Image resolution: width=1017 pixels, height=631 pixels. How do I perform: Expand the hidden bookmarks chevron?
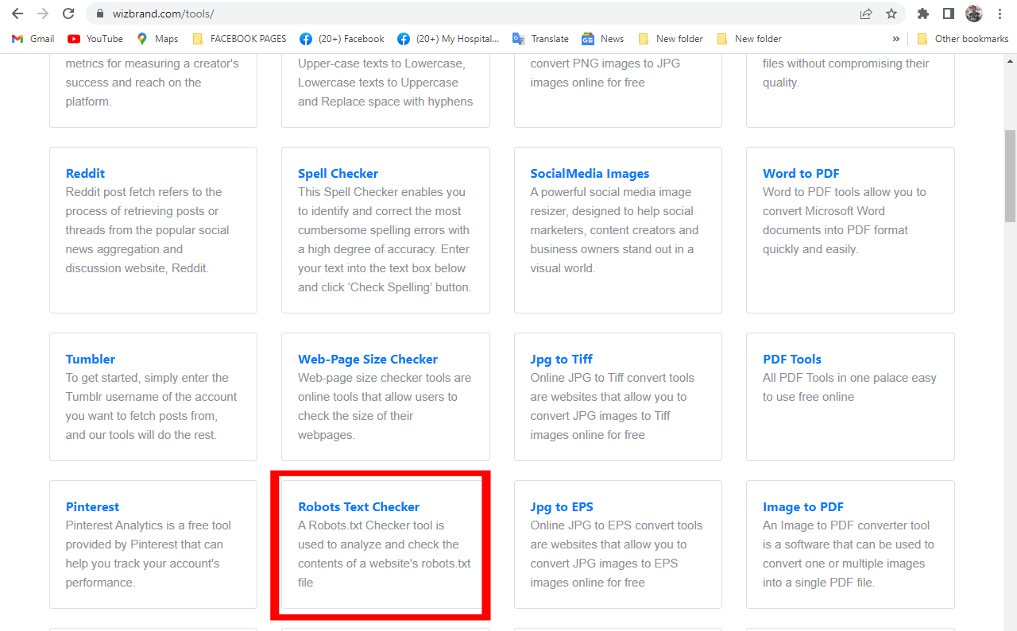pyautogui.click(x=896, y=38)
